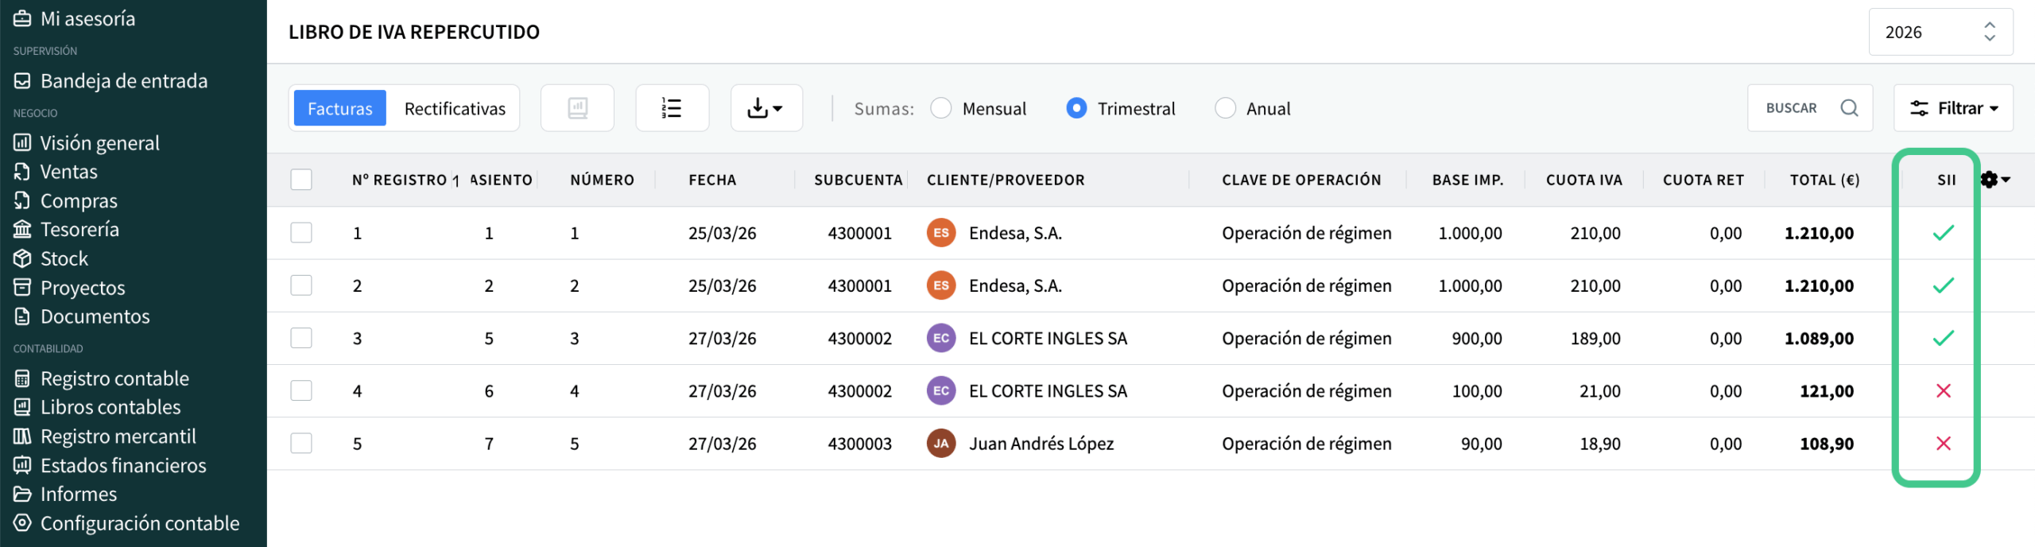Screen dimensions: 2035x547
Task: Check the checkbox for registro 3
Action: (x=301, y=338)
